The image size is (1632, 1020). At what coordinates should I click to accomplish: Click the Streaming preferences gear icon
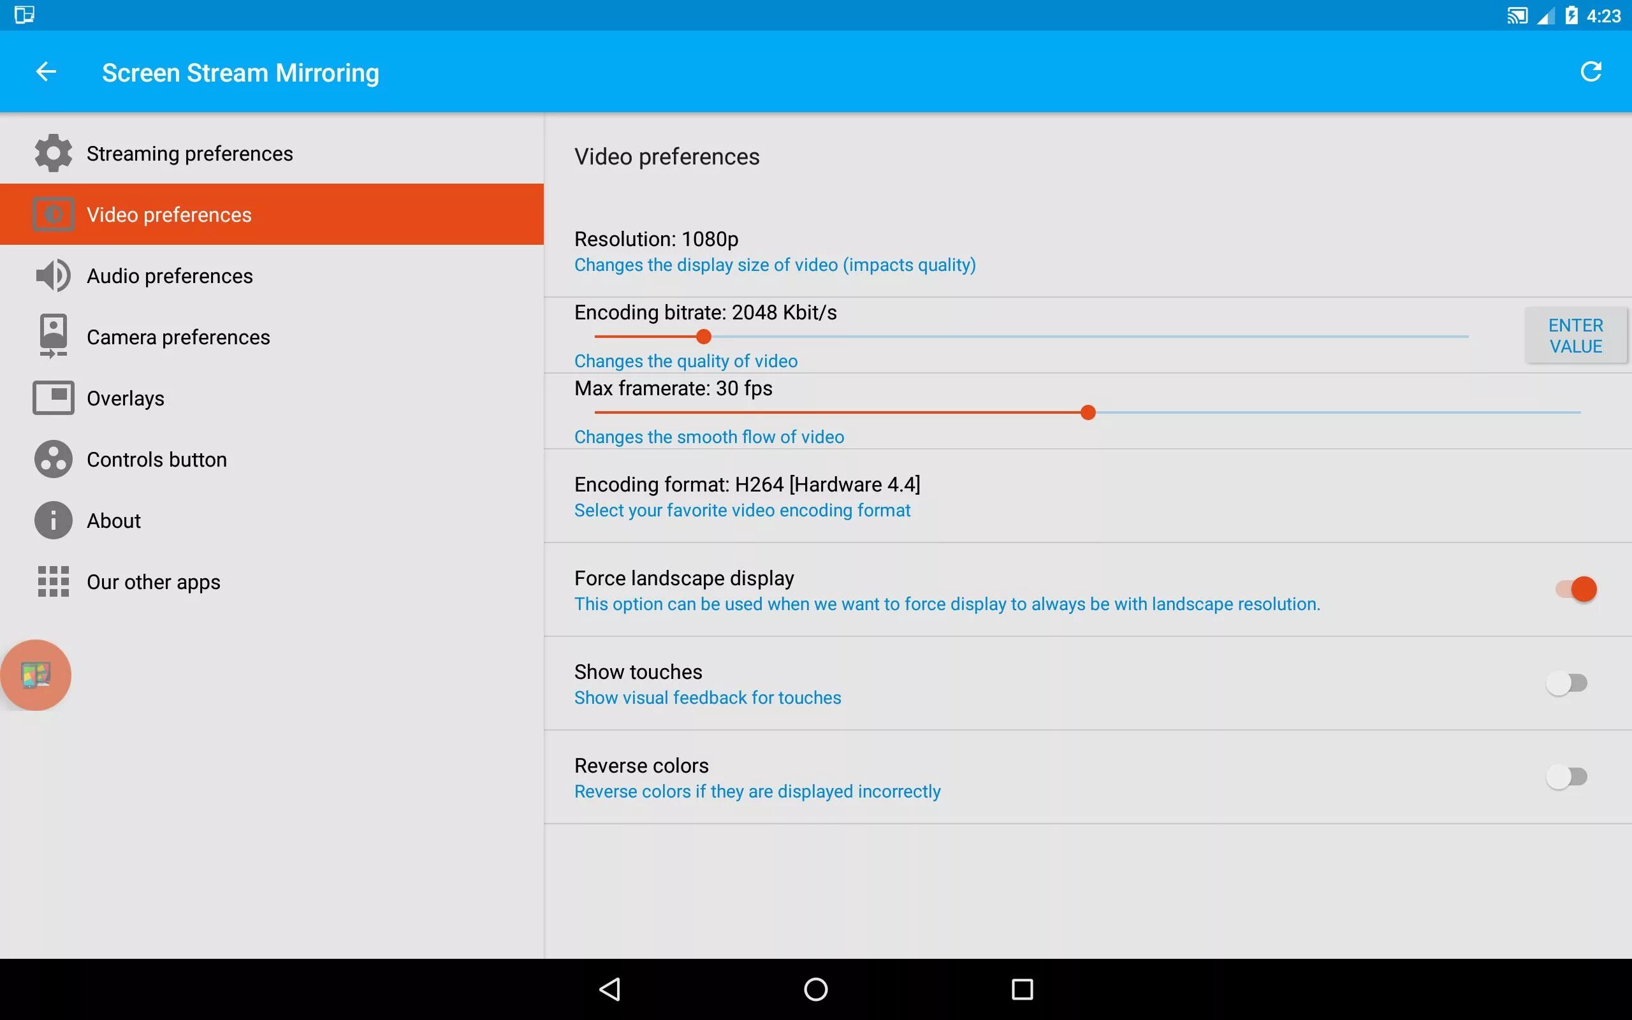54,153
